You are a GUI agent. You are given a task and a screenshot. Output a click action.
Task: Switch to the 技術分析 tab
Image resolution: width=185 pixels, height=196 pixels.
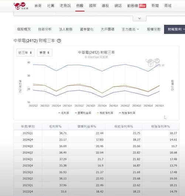click(x=45, y=29)
